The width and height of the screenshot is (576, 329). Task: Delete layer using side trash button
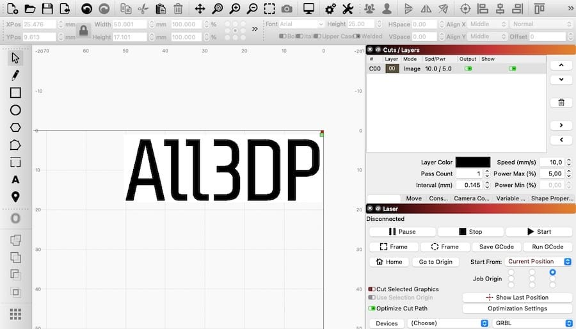click(561, 102)
